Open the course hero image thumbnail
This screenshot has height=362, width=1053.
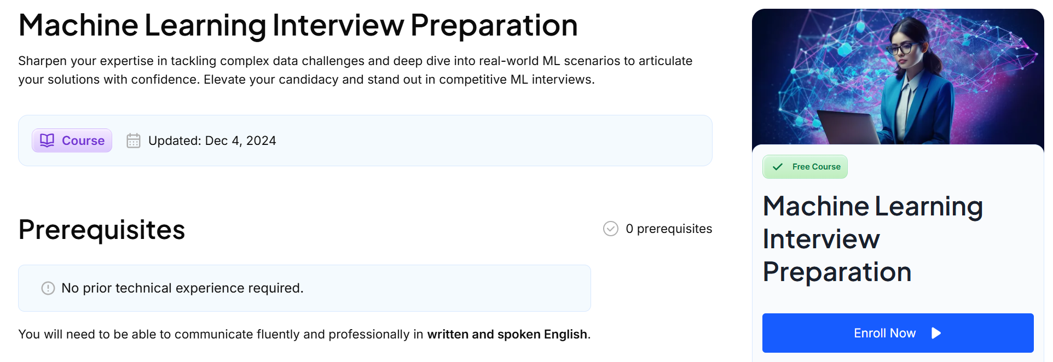tap(898, 77)
